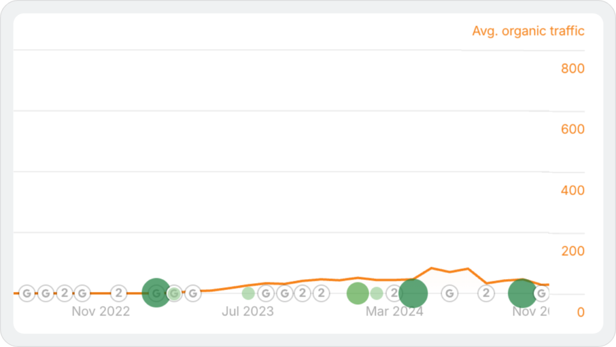Click the large dark green bubble above Mar 2024
The image size is (616, 347).
click(413, 293)
